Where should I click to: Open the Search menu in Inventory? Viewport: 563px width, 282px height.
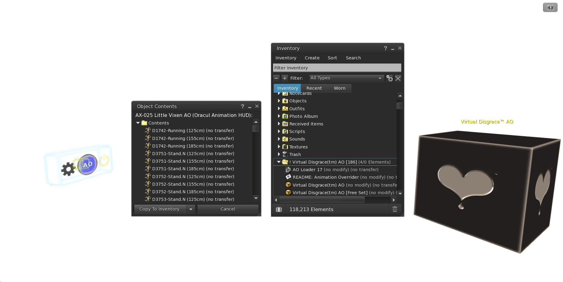(353, 58)
